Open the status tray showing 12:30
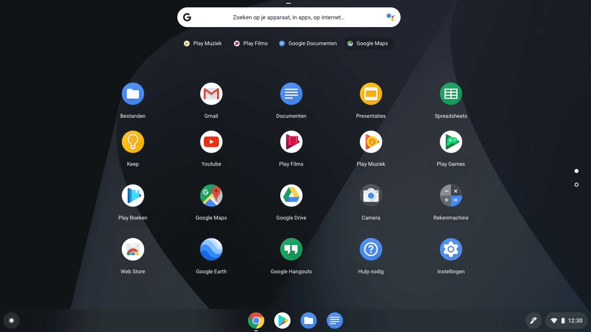This screenshot has height=332, width=591. (x=566, y=321)
